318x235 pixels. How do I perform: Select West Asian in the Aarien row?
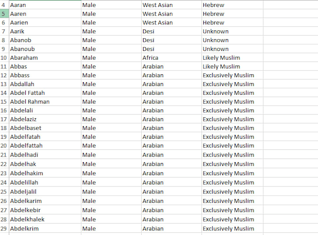(x=172, y=22)
